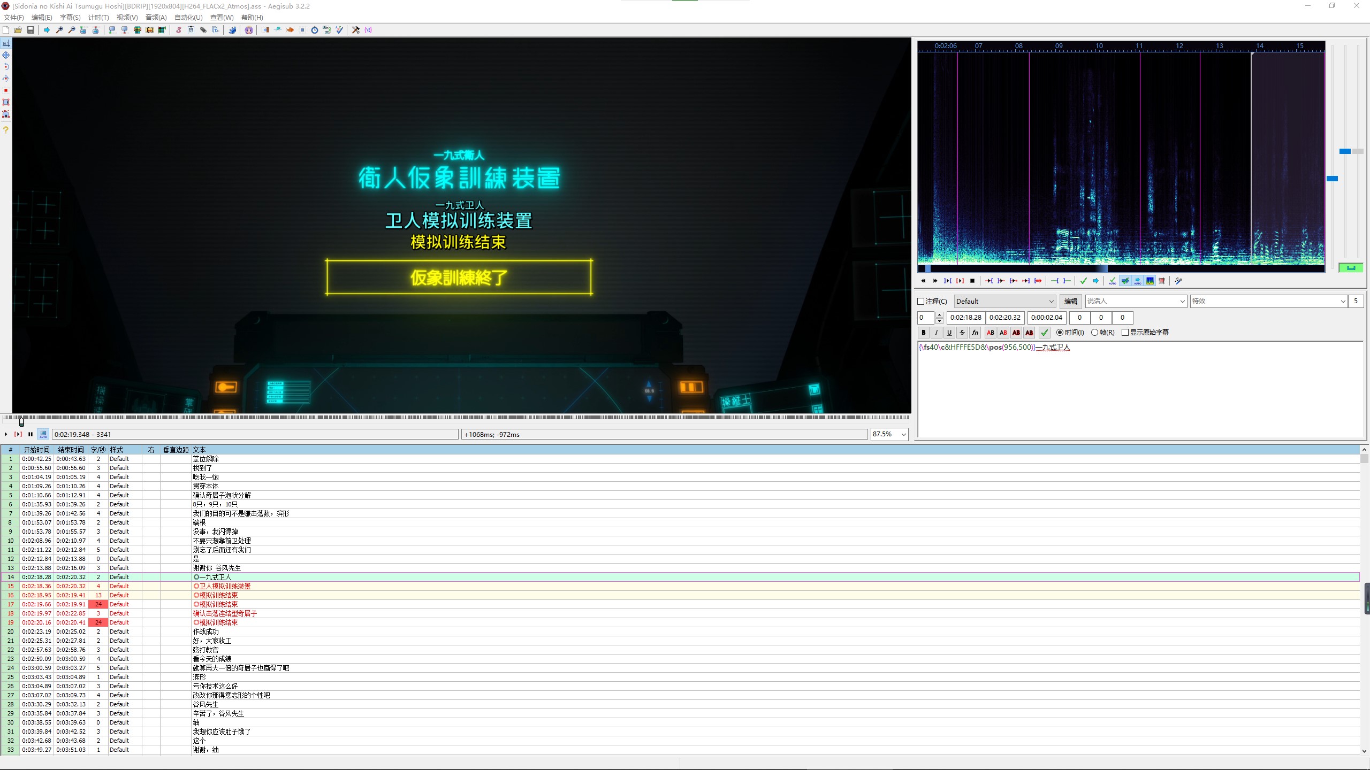Screen dimensions: 1370x770
Task: Click the Jump To blue arrow icon
Action: pos(47,30)
